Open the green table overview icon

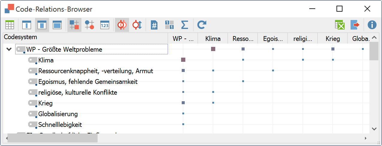tap(10, 25)
